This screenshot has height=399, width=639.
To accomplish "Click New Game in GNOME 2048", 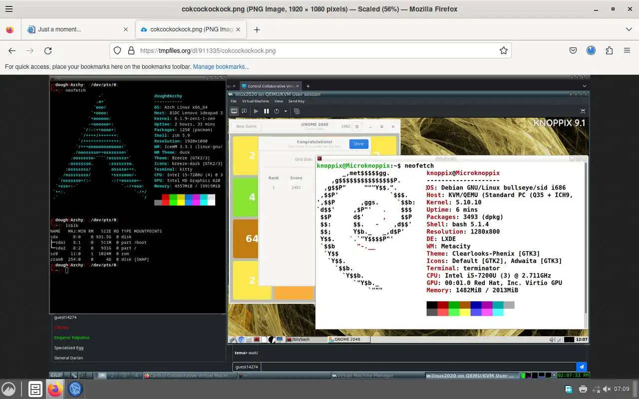I will pos(246,127).
